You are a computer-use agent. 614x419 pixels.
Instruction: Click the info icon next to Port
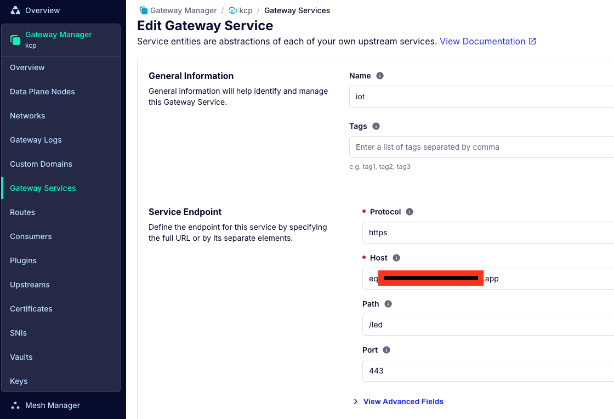[386, 350]
